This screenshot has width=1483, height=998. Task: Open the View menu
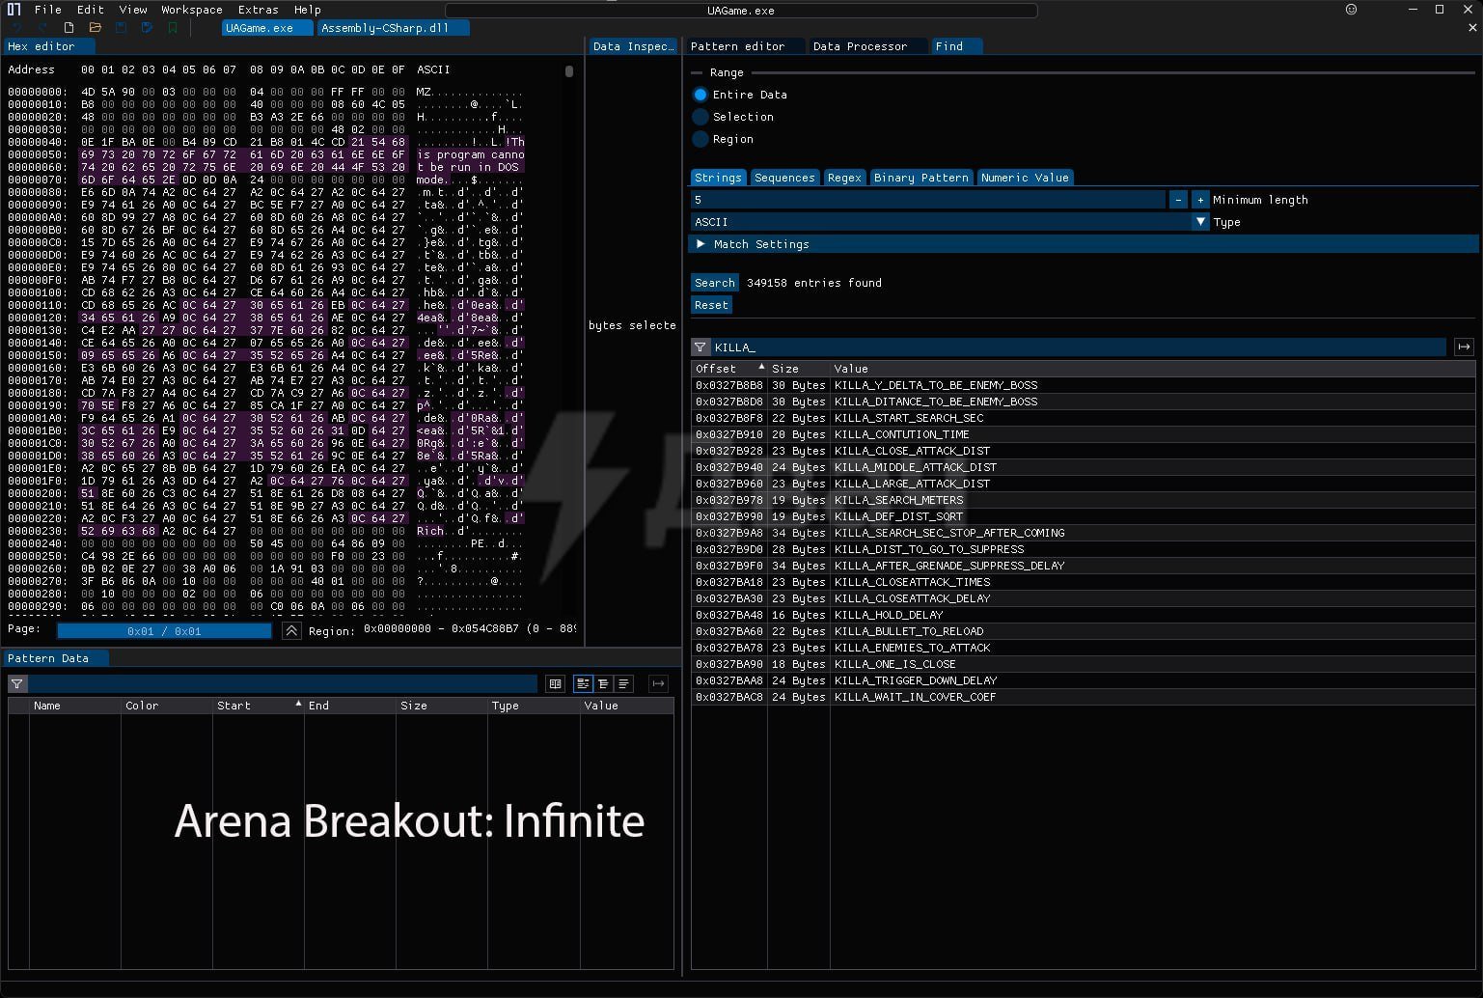[x=133, y=10]
